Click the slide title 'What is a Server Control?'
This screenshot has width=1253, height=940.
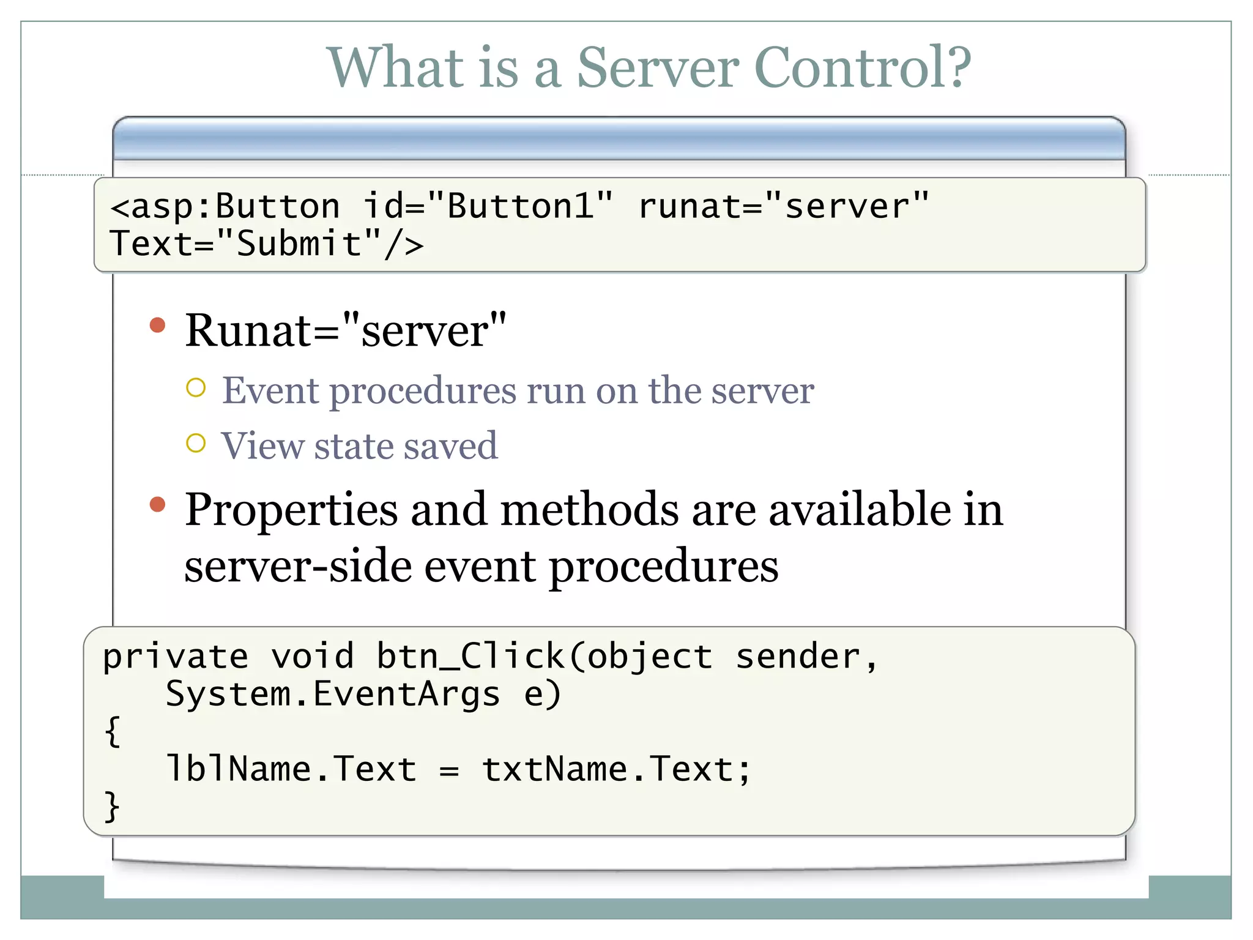[649, 67]
